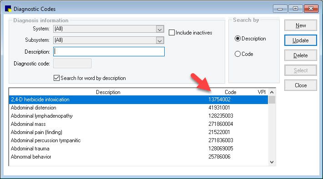
Task: Delete the selected diagnosis
Action: pos(301,55)
